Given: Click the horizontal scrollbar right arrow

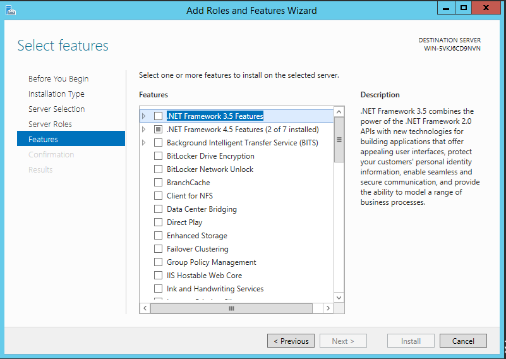Looking at the screenshot, I should click(328, 308).
